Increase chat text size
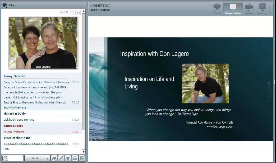This screenshot has width=276, height=163. click(x=72, y=12)
